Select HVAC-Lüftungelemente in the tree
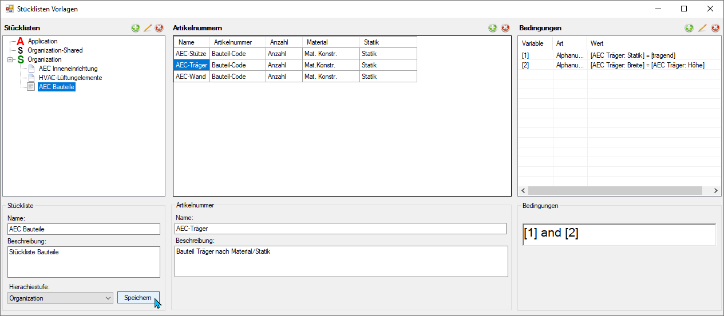Viewport: 724px width, 316px height. pos(70,78)
